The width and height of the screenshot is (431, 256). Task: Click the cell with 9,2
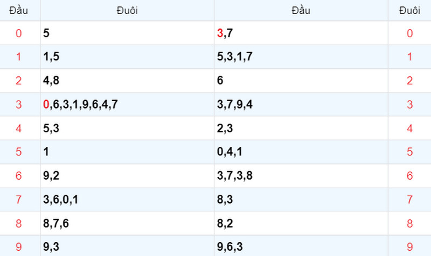(127, 176)
